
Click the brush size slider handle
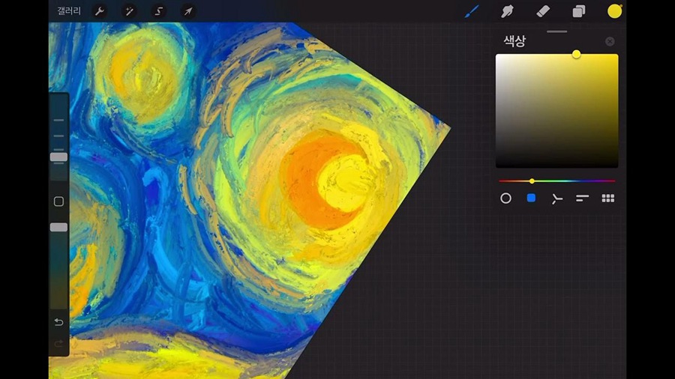(58, 157)
